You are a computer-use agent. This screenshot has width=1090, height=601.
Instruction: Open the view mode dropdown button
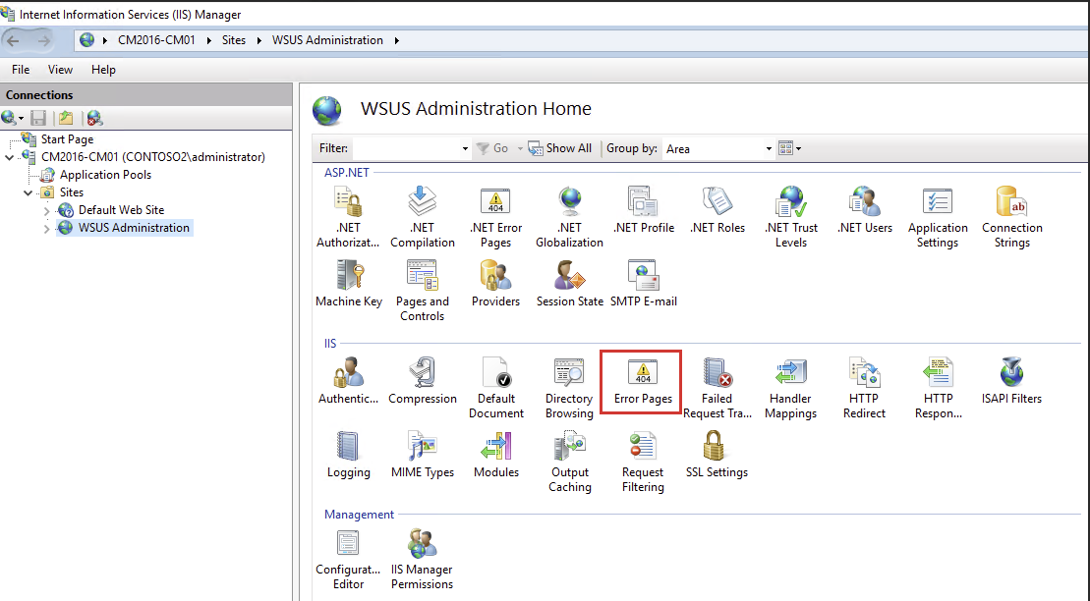tap(789, 148)
